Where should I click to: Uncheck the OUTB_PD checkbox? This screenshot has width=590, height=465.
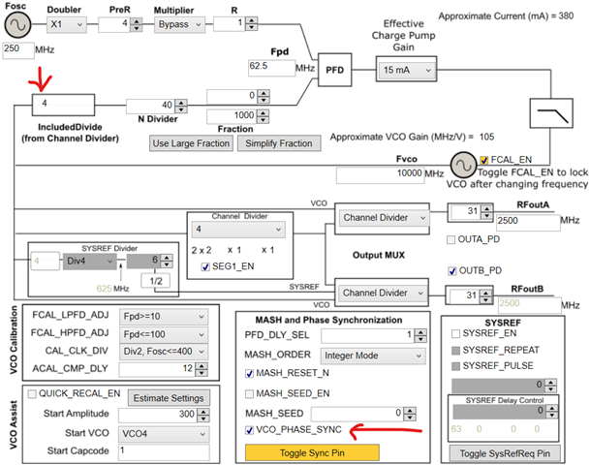(x=452, y=271)
